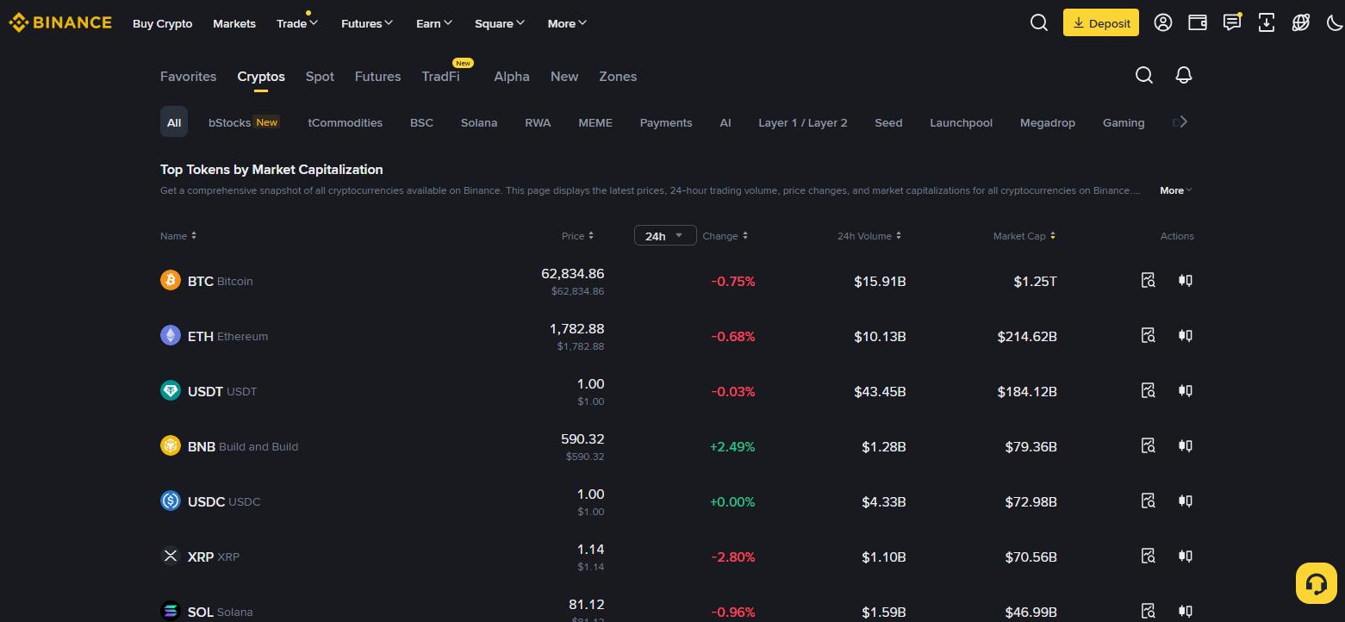Sort the table by Change
The height and width of the screenshot is (622, 1345).
pyautogui.click(x=725, y=235)
